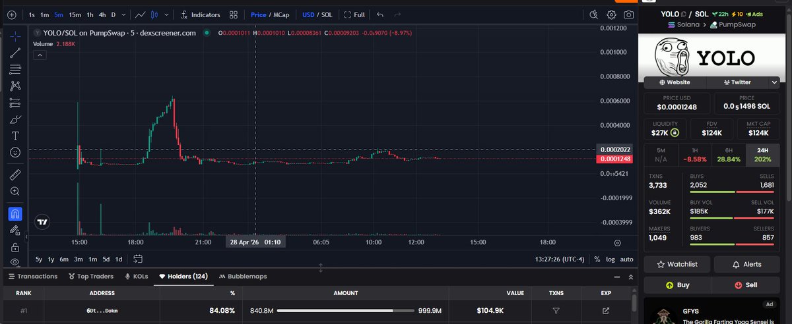This screenshot has width=792, height=324.
Task: Collapse the indicator legend arrow under Volume
Action: pyautogui.click(x=40, y=55)
